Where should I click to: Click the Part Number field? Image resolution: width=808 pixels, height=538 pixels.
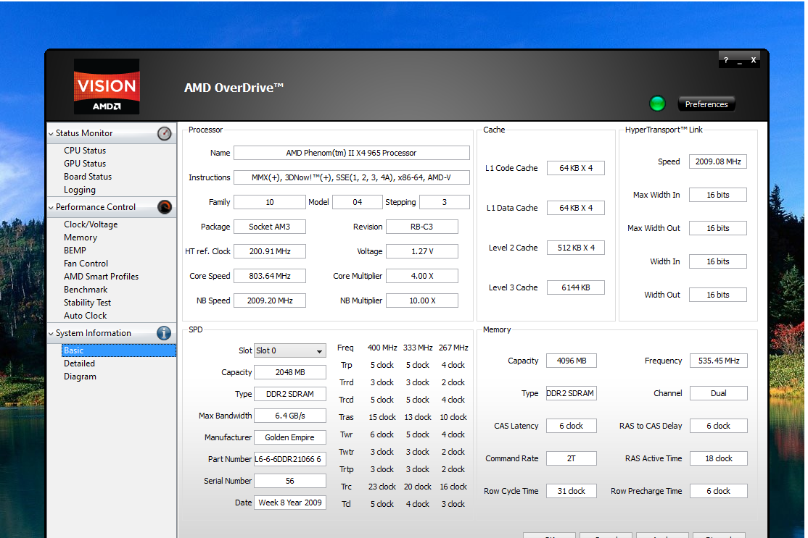point(290,459)
